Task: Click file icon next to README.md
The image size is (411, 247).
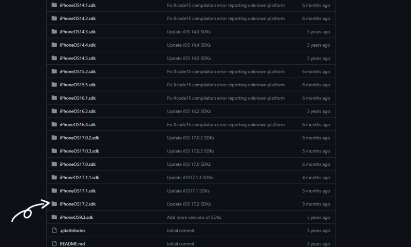Action: (54, 244)
